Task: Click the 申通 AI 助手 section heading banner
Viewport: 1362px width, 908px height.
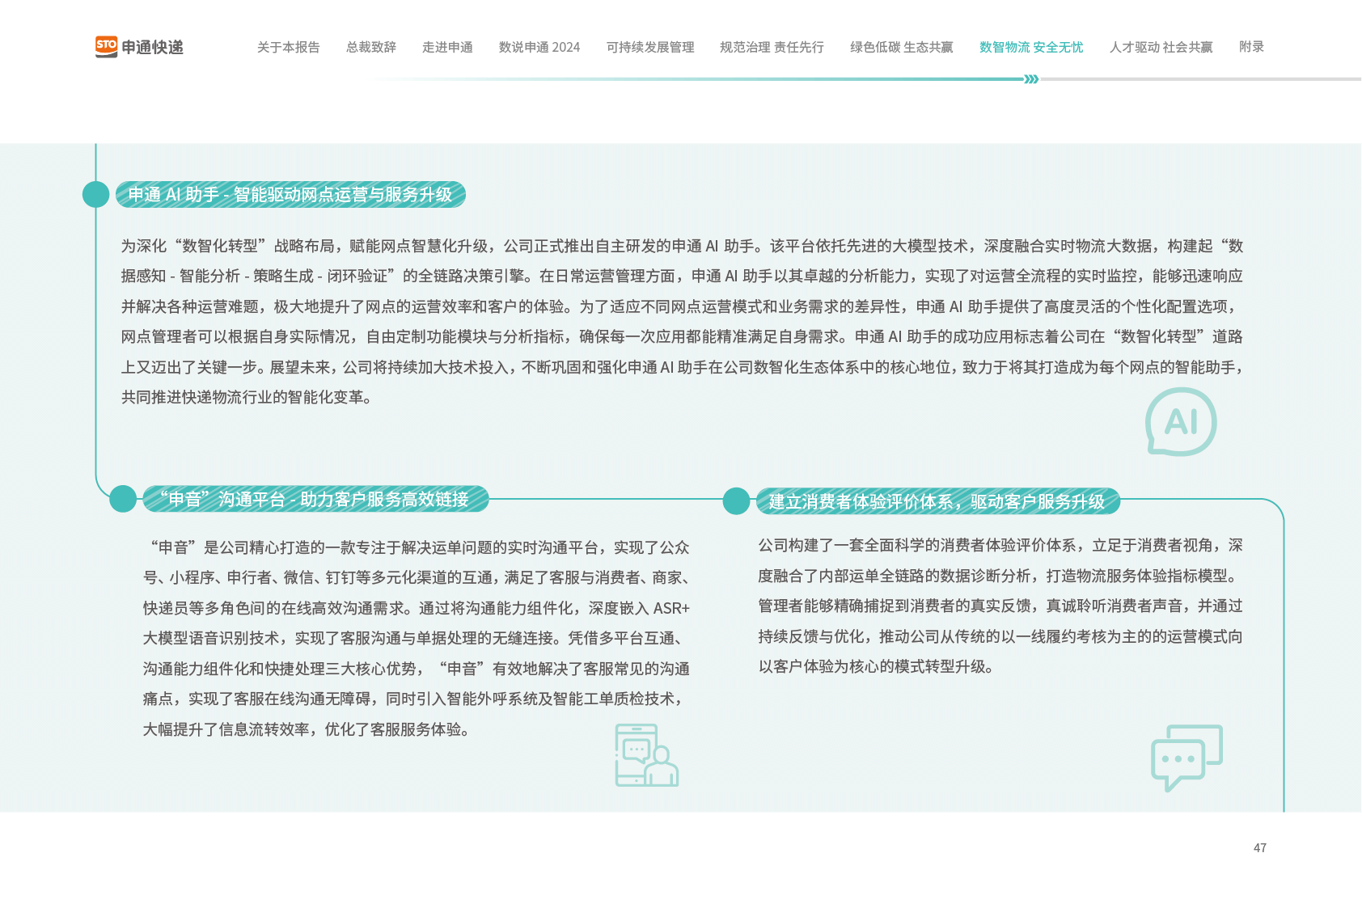Action: point(290,195)
